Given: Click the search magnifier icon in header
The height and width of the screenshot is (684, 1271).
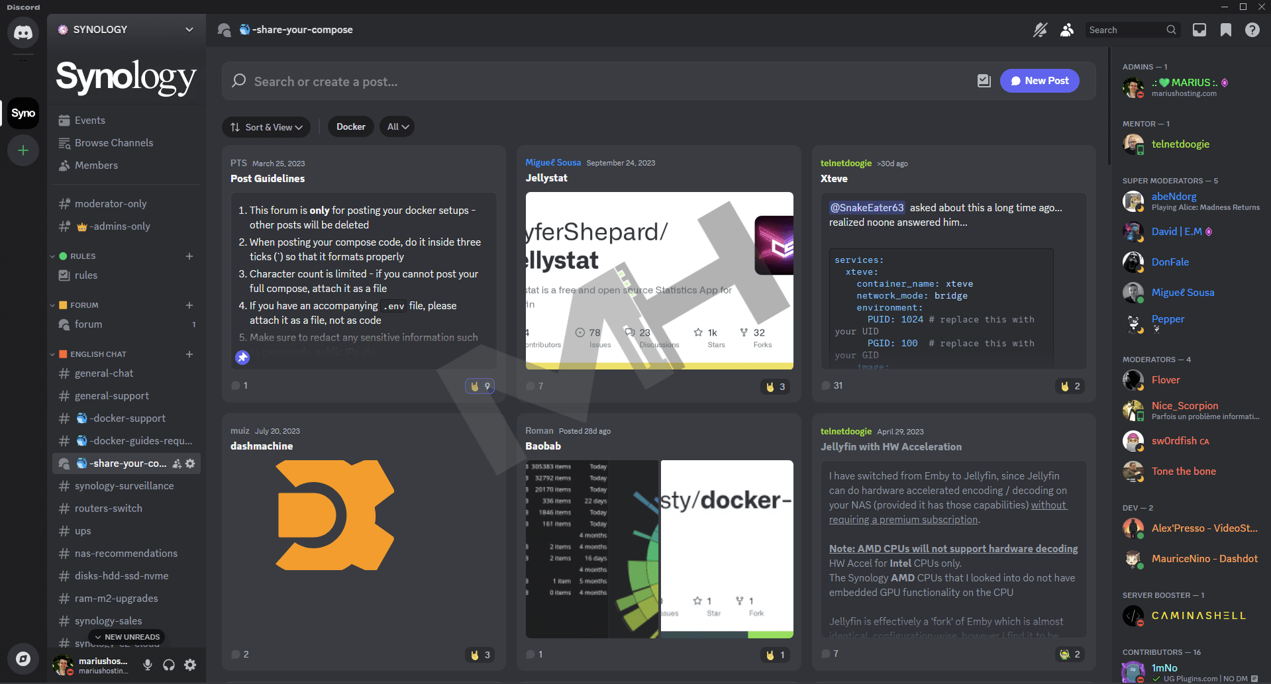Looking at the screenshot, I should (x=1171, y=30).
